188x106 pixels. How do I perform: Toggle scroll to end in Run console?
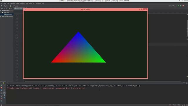4,93
